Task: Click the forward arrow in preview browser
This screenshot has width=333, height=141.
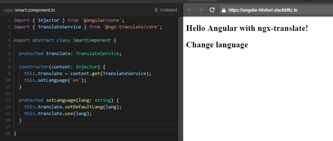Action: (x=201, y=10)
